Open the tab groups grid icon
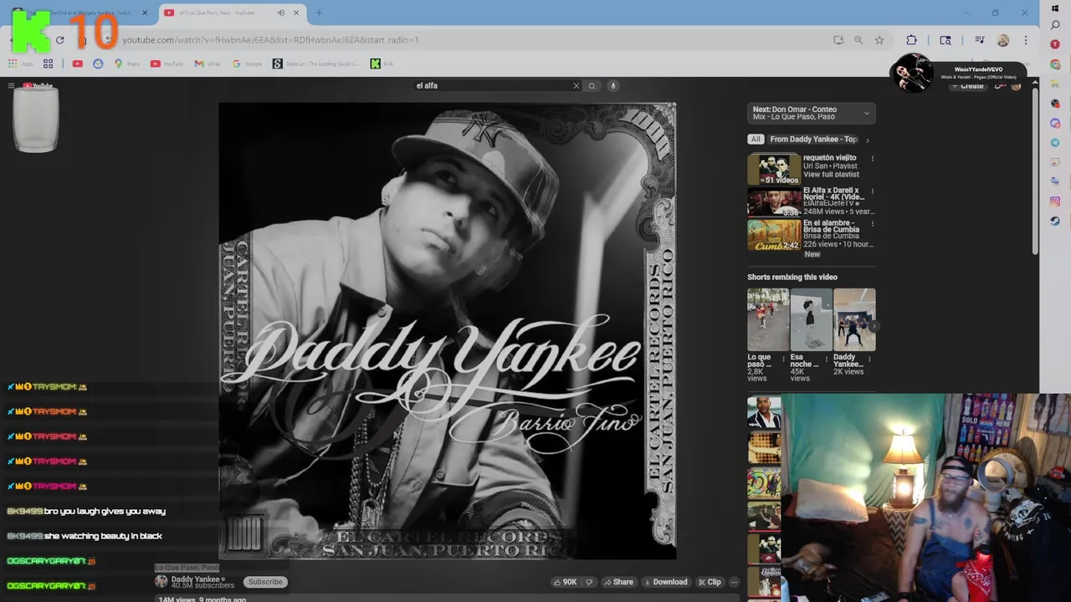Image resolution: width=1071 pixels, height=602 pixels. [x=49, y=64]
